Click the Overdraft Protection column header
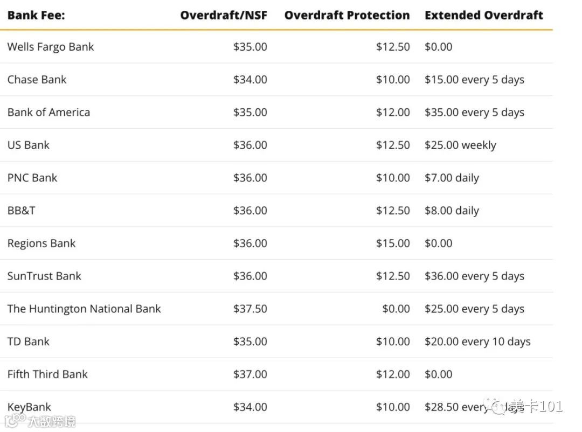Screen dimensions: 582x432 [347, 15]
